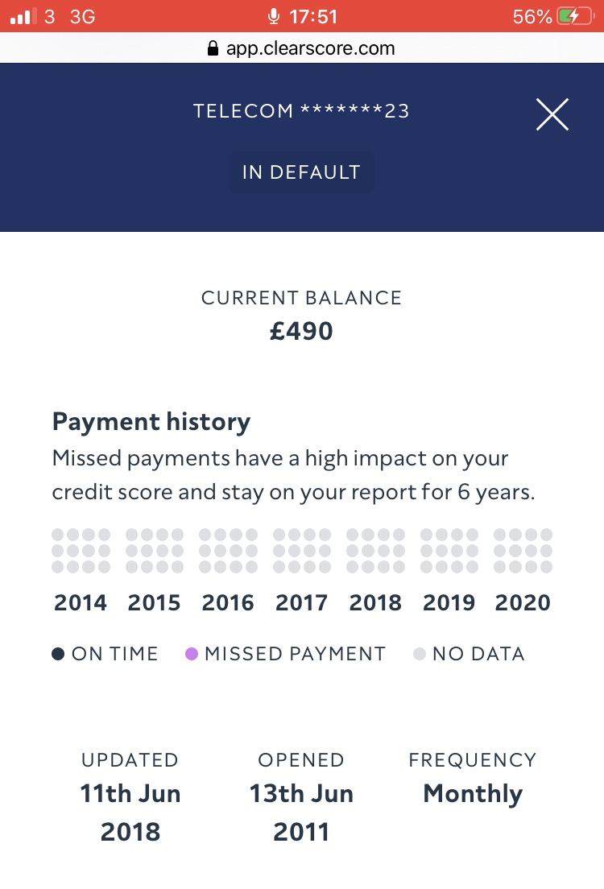The width and height of the screenshot is (604, 889).
Task: Tap the dark On Time legend dot
Action: pyautogui.click(x=58, y=654)
